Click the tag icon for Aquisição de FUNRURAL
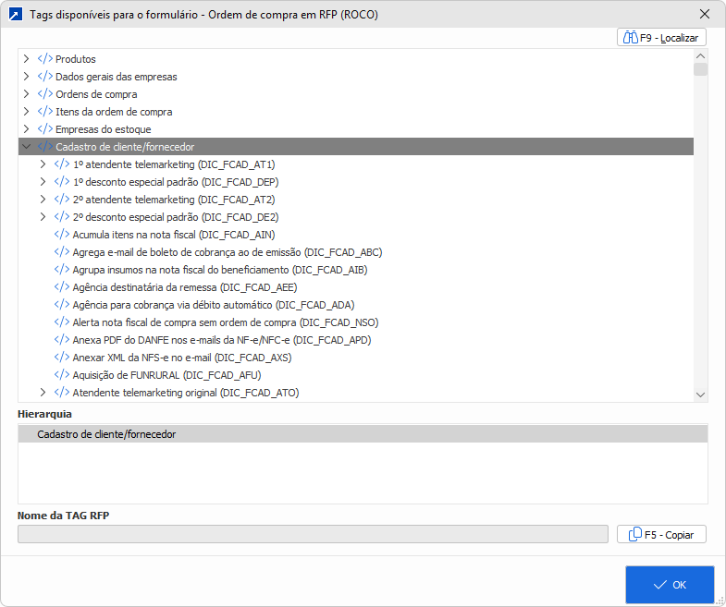The height and width of the screenshot is (607, 726). tap(62, 375)
